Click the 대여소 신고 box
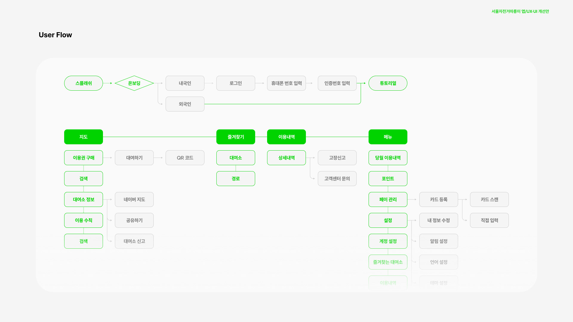Image resolution: width=573 pixels, height=322 pixels. tap(134, 241)
